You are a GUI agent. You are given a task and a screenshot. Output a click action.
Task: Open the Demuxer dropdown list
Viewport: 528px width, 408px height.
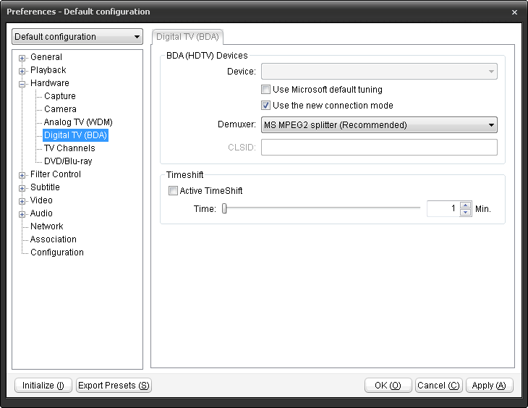379,124
